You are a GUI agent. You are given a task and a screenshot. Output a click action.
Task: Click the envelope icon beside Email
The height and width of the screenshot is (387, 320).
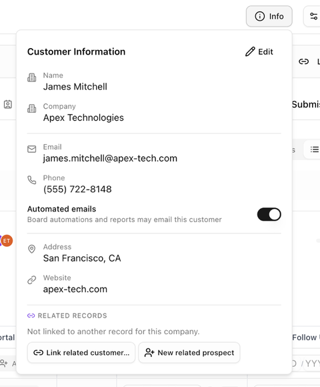click(31, 149)
